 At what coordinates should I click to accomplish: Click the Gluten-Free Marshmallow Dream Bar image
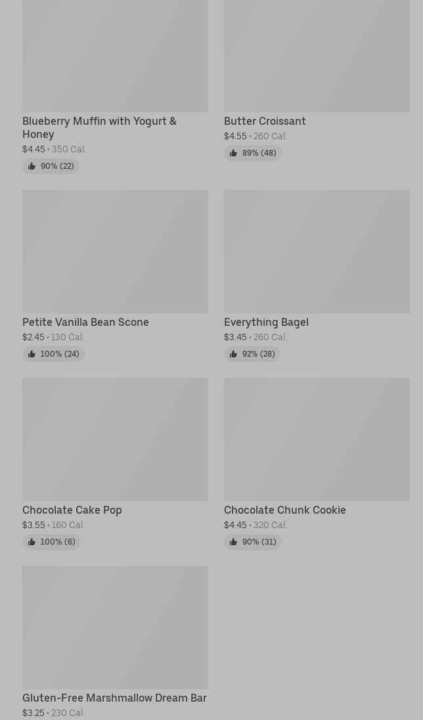pos(115,627)
